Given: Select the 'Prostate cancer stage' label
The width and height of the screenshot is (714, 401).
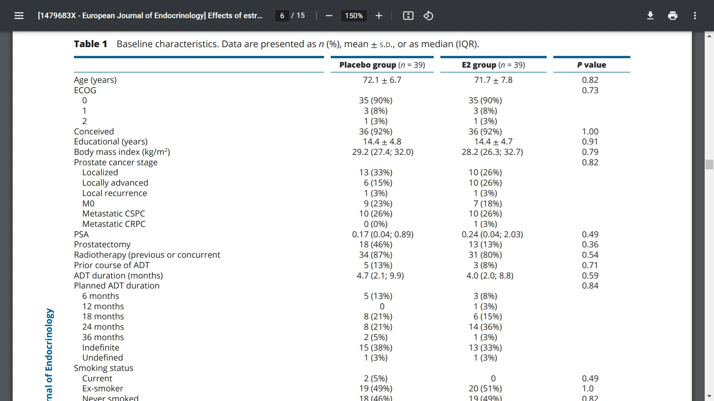Looking at the screenshot, I should [116, 162].
